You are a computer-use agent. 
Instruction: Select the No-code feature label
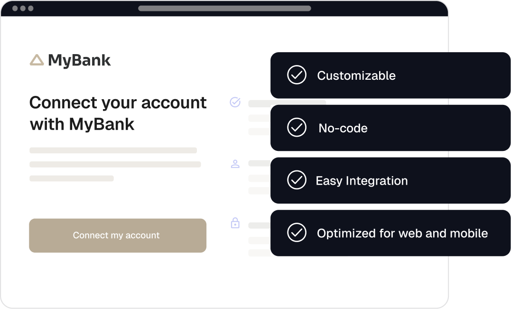(343, 128)
